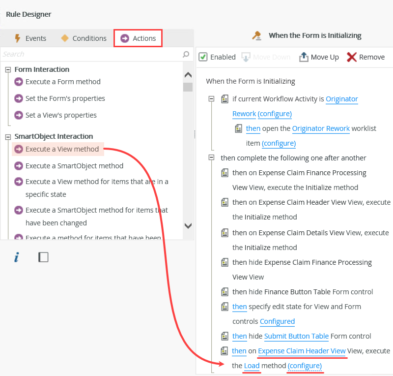393x376 pixels.
Task: Click the Expense Claim Header View link
Action: pos(302,351)
